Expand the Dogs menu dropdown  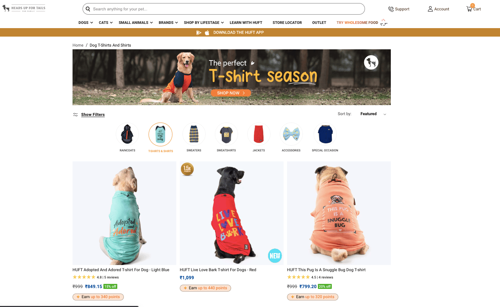coord(86,23)
